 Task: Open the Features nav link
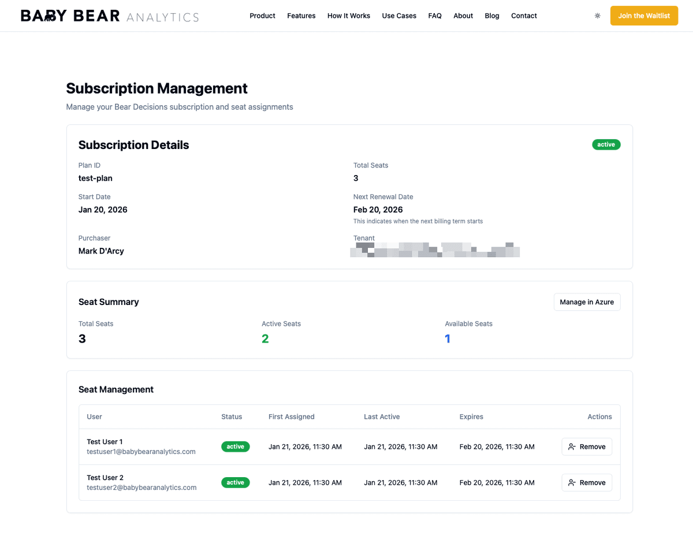click(301, 16)
